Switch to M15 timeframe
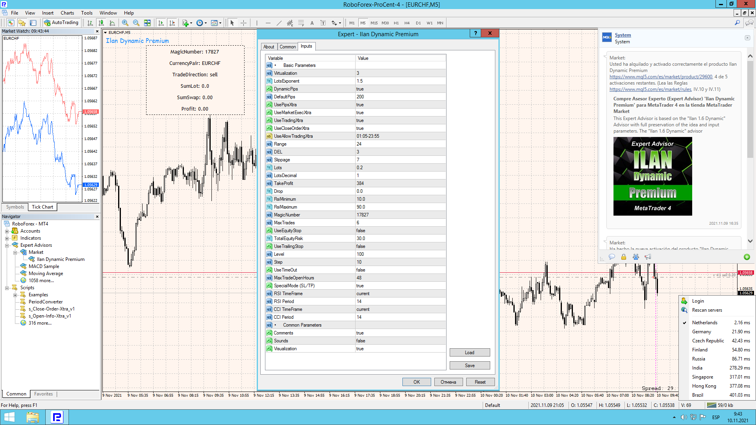 click(x=374, y=23)
